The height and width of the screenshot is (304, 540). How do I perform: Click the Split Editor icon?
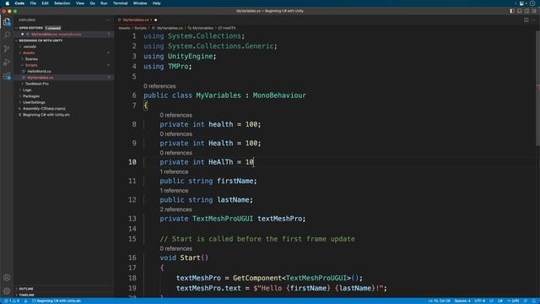[x=526, y=20]
